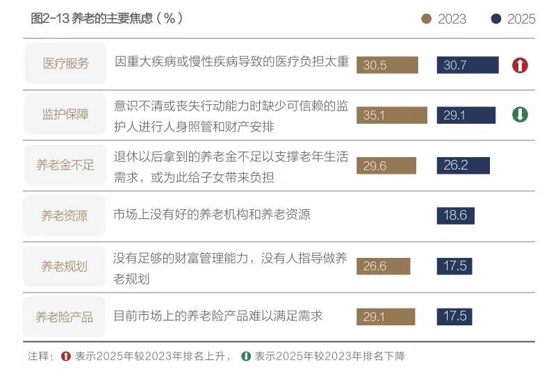Select the 监护保障 category label
Viewport: 558px width, 374px height.
(x=65, y=114)
